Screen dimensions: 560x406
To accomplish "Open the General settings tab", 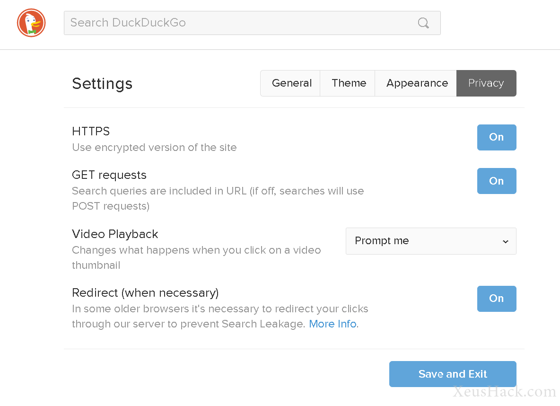I will click(291, 83).
